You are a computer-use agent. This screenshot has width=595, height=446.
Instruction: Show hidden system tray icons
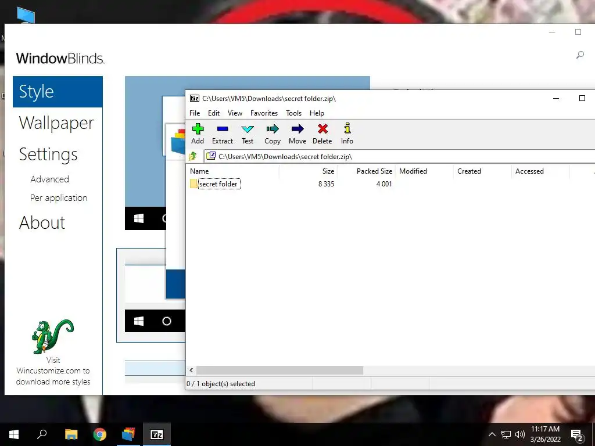(x=492, y=434)
